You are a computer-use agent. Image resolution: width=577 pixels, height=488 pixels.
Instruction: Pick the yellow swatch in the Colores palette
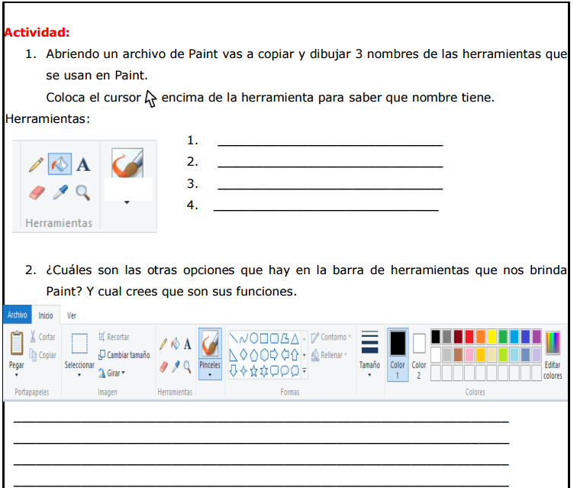pos(492,337)
